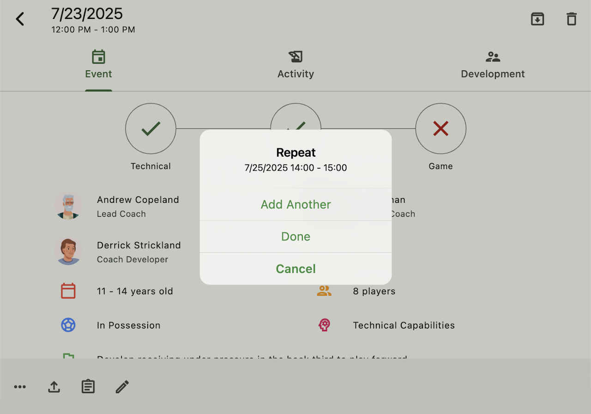Click the Technical Capabilities head icon
The height and width of the screenshot is (414, 591).
324,325
